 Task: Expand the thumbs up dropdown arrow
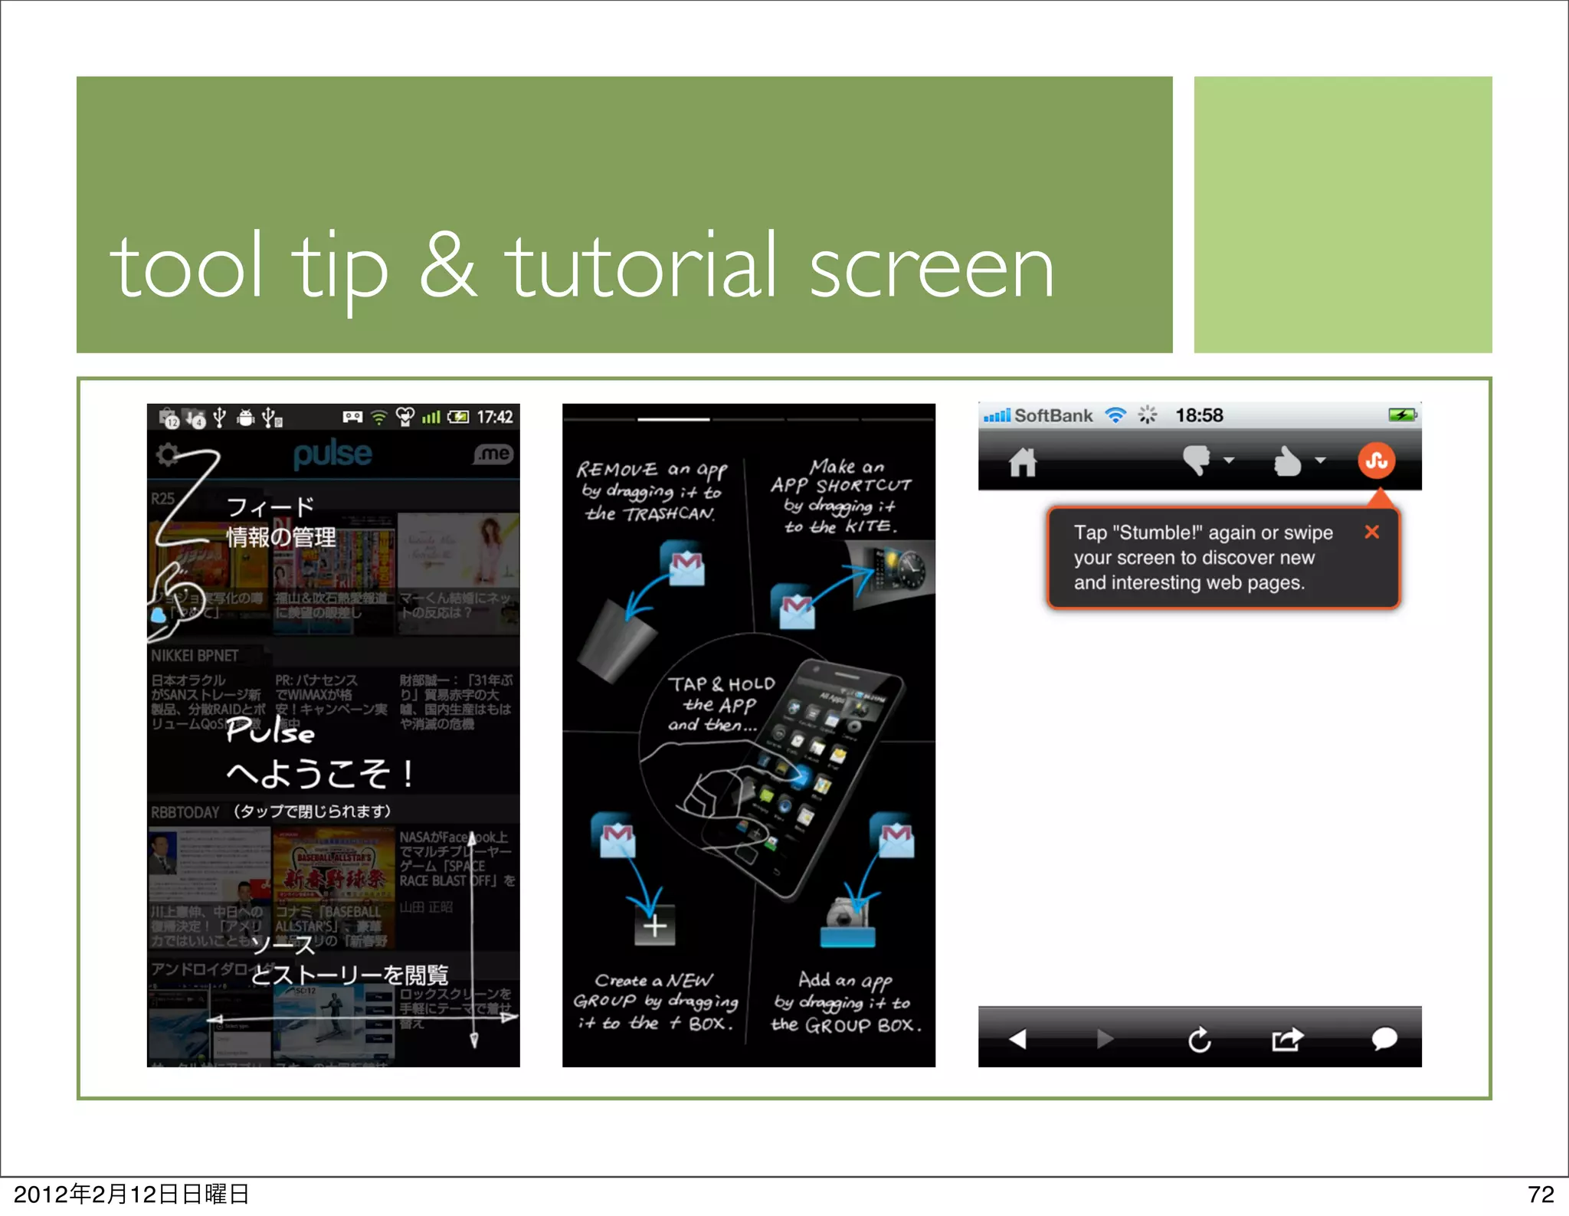tap(1320, 461)
